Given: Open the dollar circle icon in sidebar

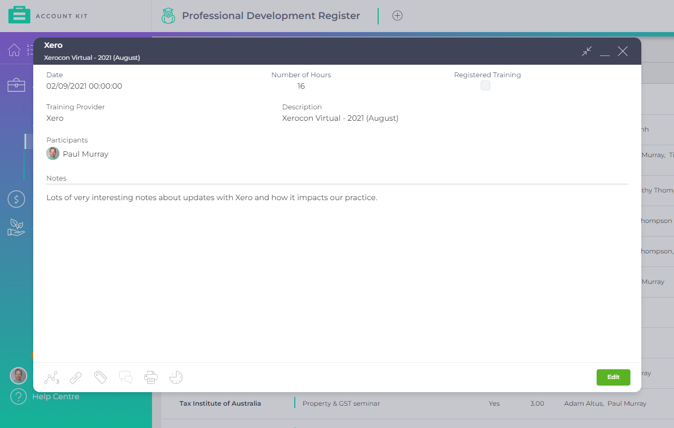Looking at the screenshot, I should coord(16,199).
